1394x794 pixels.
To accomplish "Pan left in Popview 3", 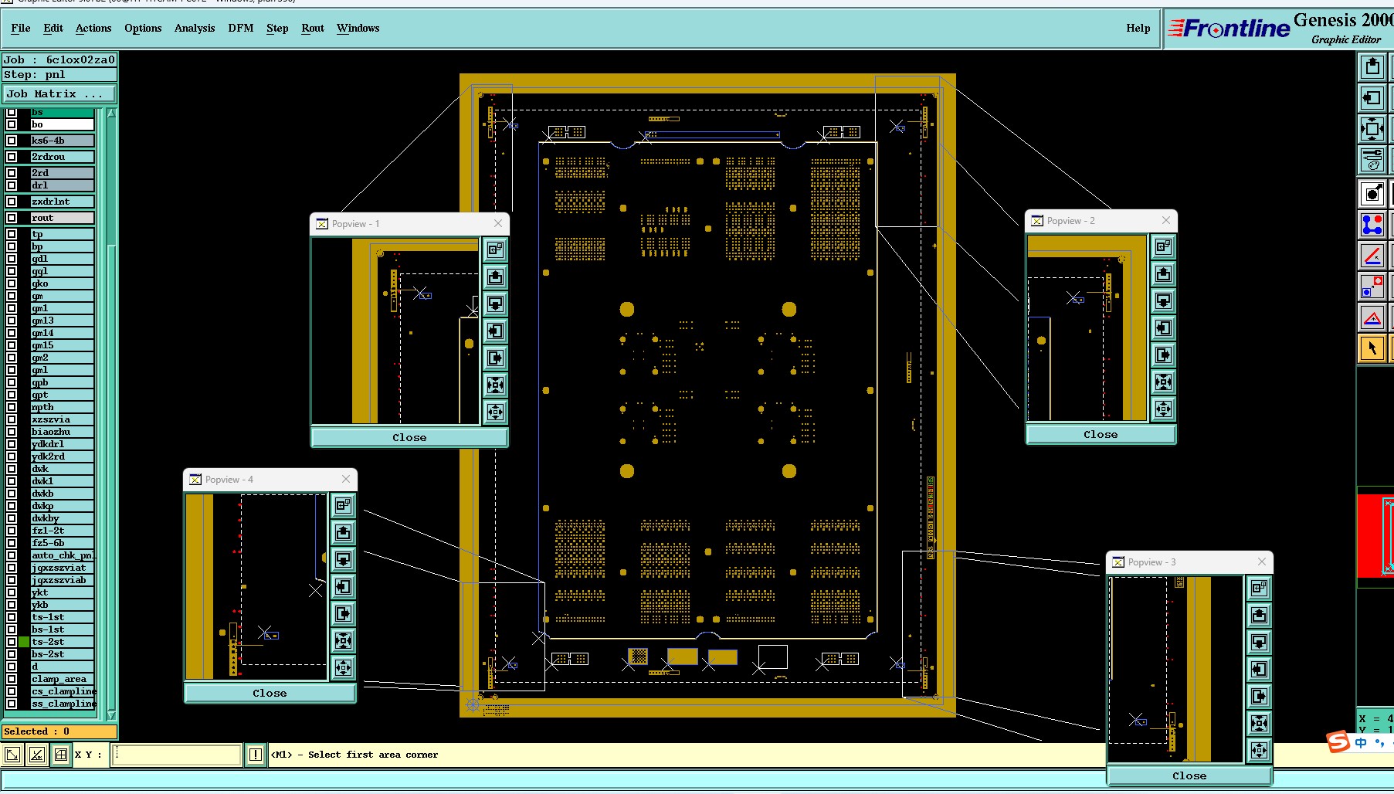I will click(1260, 669).
